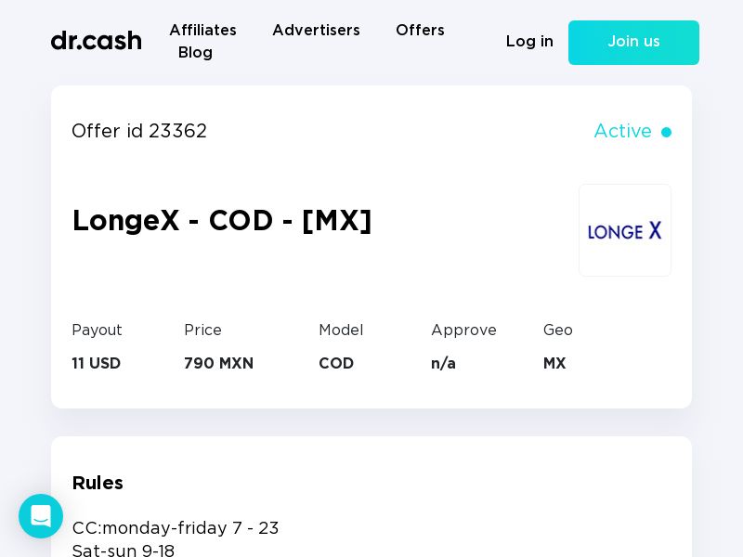
Task: Click the Active status label
Action: coord(622,132)
